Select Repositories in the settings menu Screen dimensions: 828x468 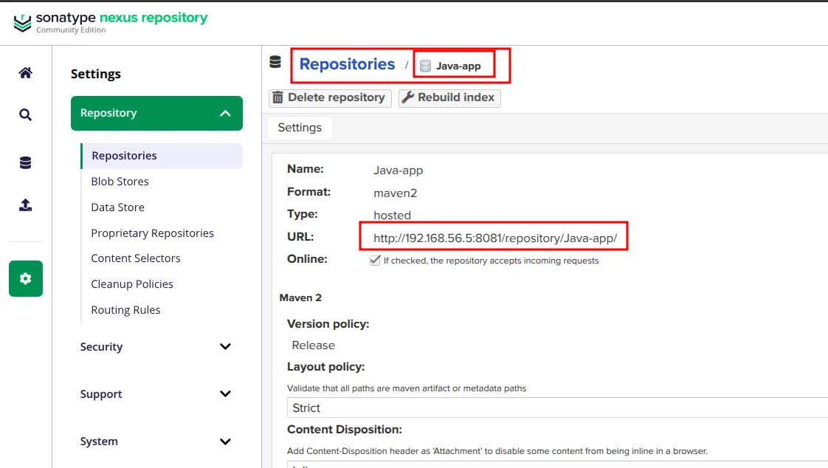click(x=162, y=156)
